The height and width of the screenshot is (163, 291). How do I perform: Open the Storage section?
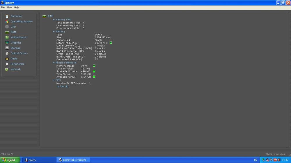(15, 48)
